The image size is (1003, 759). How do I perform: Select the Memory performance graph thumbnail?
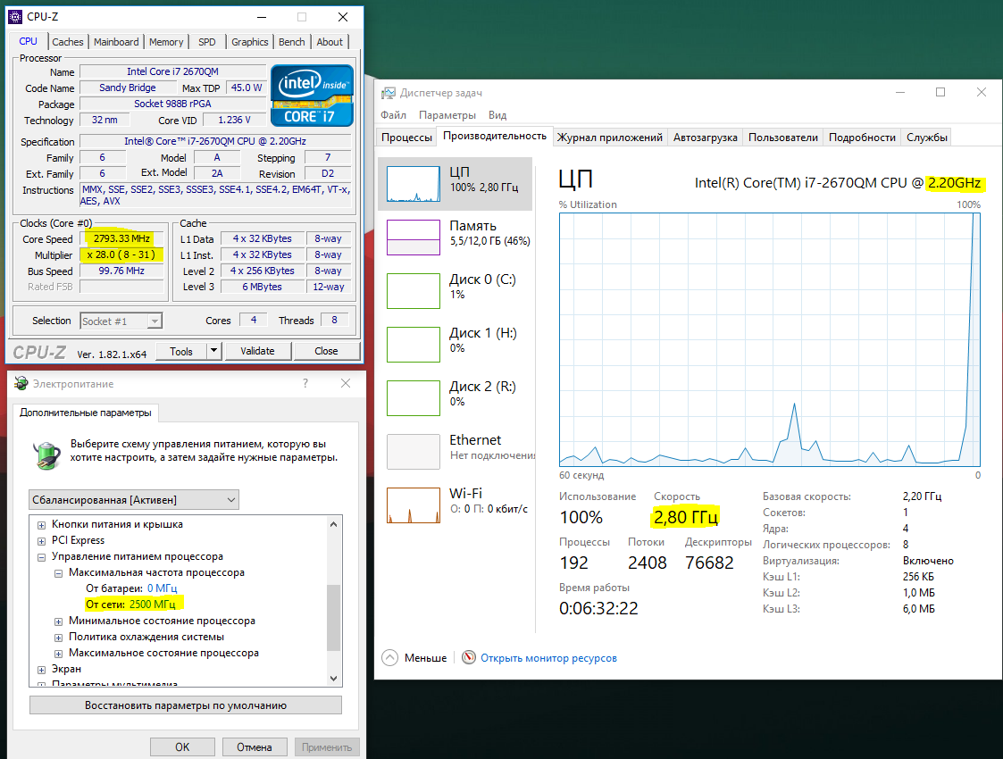coord(414,238)
